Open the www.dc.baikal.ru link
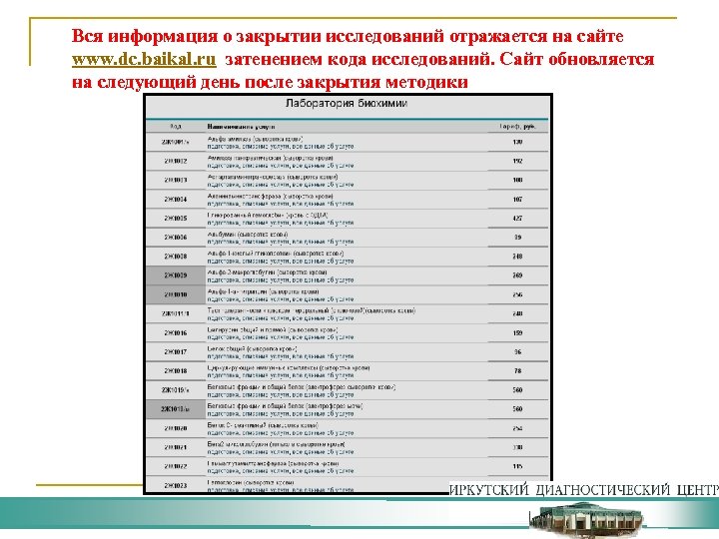The width and height of the screenshot is (719, 539). [144, 60]
